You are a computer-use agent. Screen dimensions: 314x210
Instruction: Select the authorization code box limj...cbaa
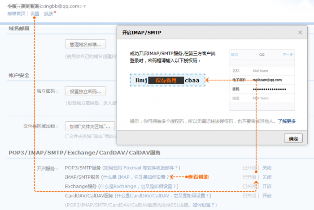(168, 80)
